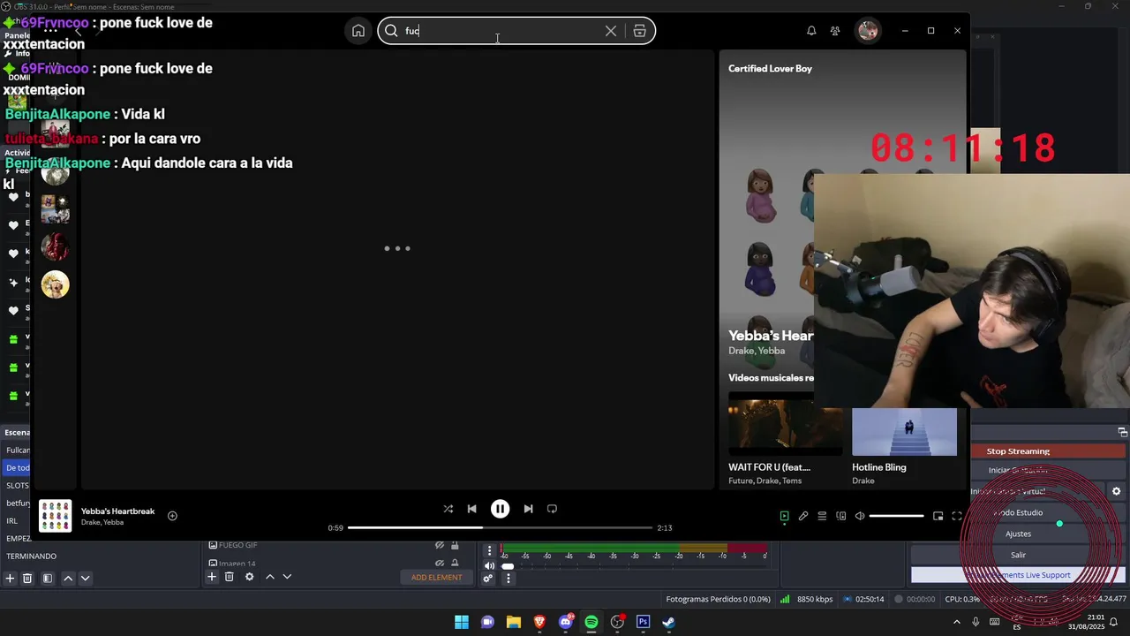The image size is (1130, 636).
Task: Delete selected OBS scene
Action: coord(27,578)
